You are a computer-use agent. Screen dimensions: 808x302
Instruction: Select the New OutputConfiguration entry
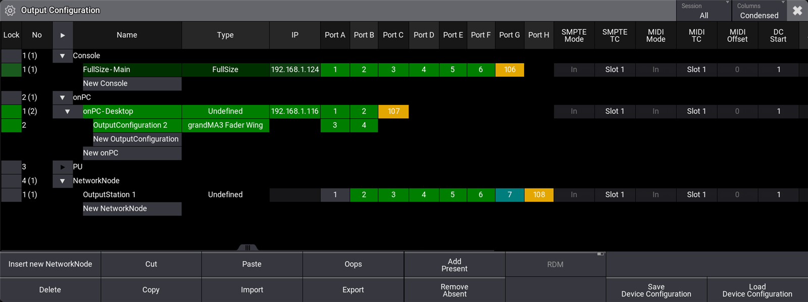(137, 139)
